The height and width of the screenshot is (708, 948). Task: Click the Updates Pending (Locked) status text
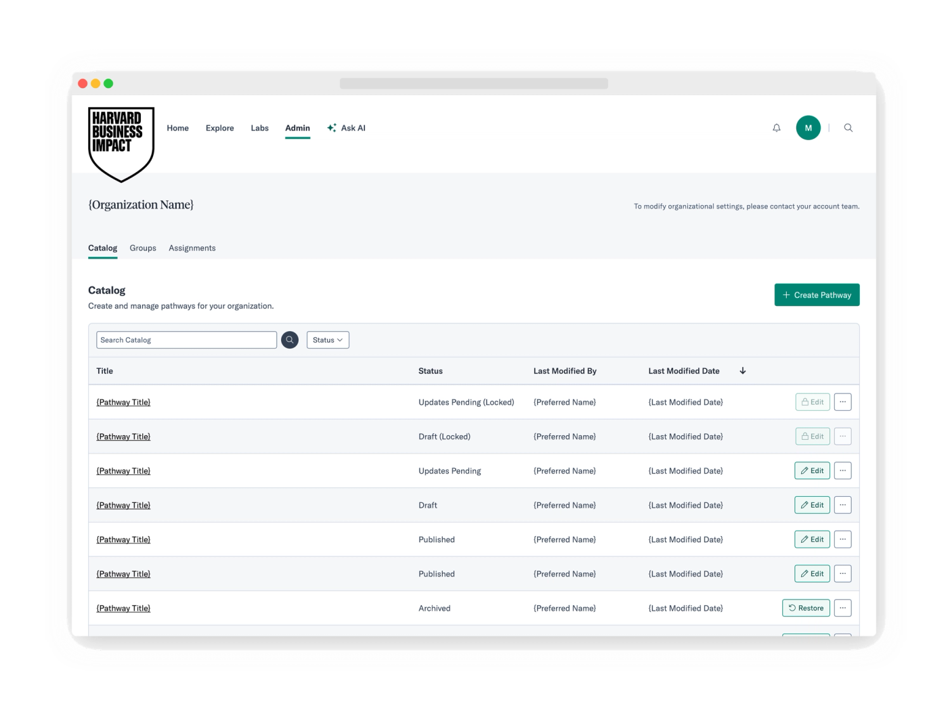click(x=467, y=402)
